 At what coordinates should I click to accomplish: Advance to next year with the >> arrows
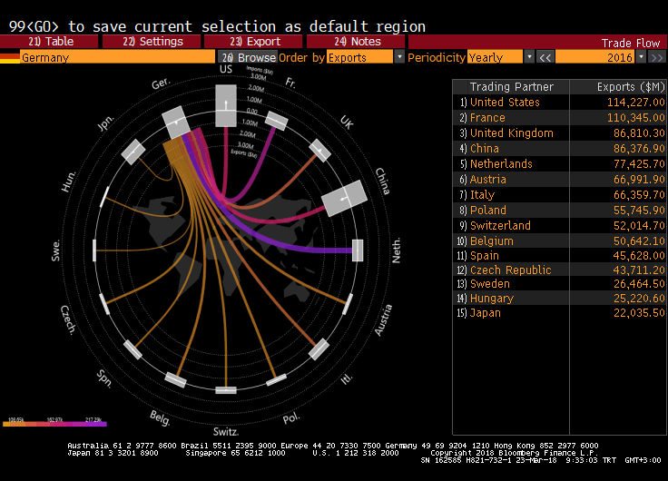coord(657,57)
